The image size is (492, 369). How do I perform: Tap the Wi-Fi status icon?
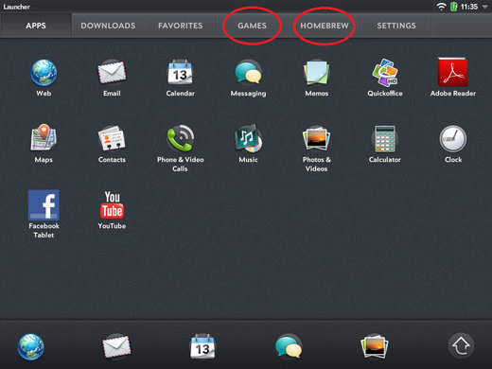click(441, 7)
